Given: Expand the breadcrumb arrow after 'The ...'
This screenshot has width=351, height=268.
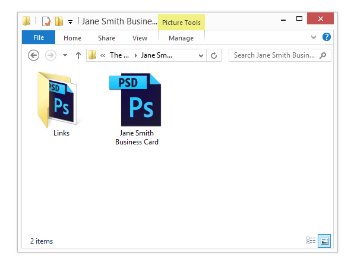Looking at the screenshot, I should (x=135, y=55).
